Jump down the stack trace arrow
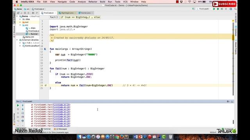Image resolution: width=250 pixels, height=140 pixels. (23, 109)
